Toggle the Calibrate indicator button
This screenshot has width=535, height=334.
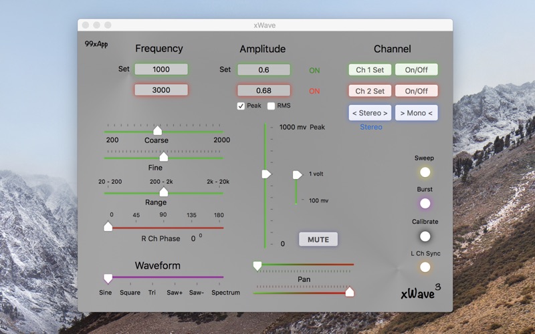coord(425,236)
